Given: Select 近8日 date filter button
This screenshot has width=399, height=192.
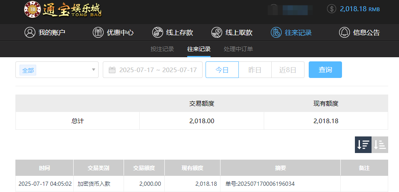Looking at the screenshot, I should coord(287,70).
